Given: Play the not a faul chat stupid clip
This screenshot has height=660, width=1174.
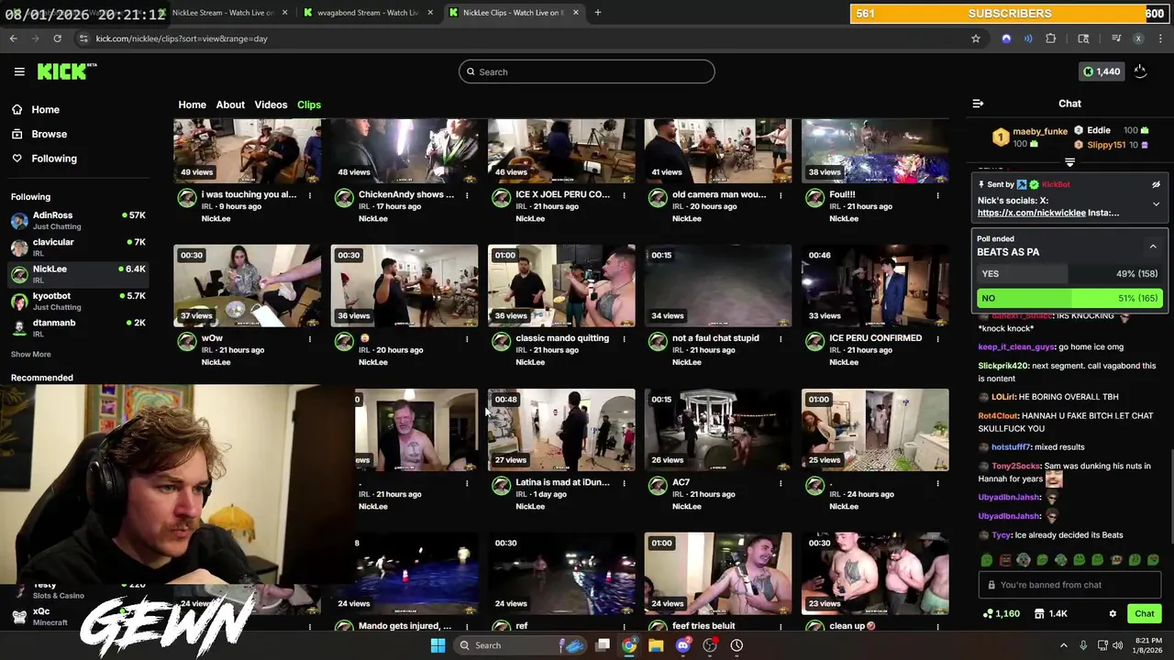Looking at the screenshot, I should (x=718, y=285).
